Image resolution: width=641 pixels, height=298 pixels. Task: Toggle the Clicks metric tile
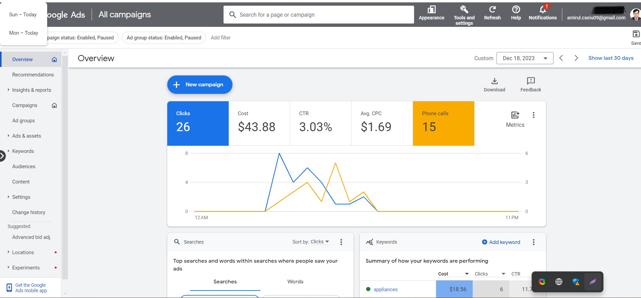[x=198, y=123]
